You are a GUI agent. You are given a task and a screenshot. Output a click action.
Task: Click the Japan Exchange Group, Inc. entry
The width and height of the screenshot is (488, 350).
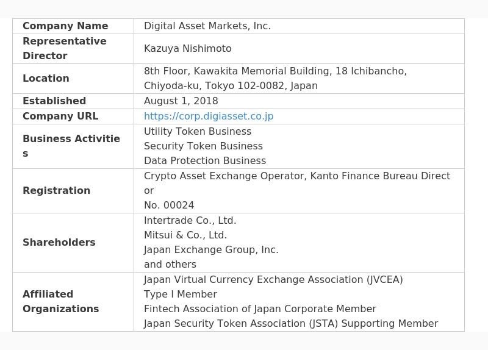click(211, 249)
